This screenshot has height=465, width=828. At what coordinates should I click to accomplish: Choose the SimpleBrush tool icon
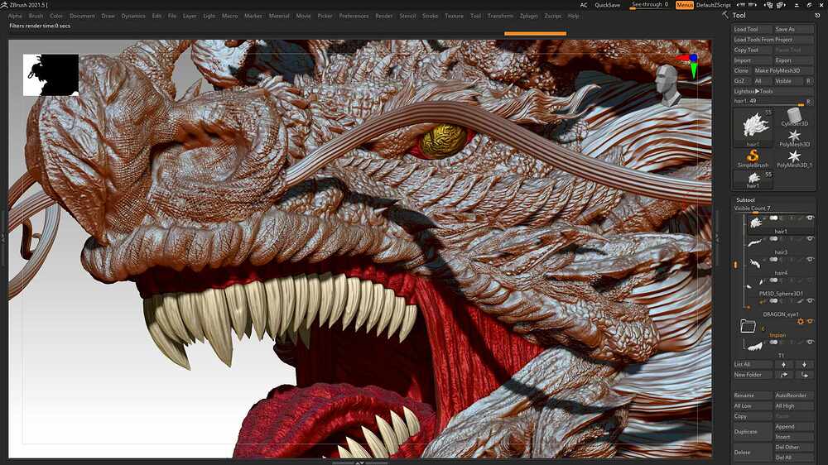pos(753,158)
